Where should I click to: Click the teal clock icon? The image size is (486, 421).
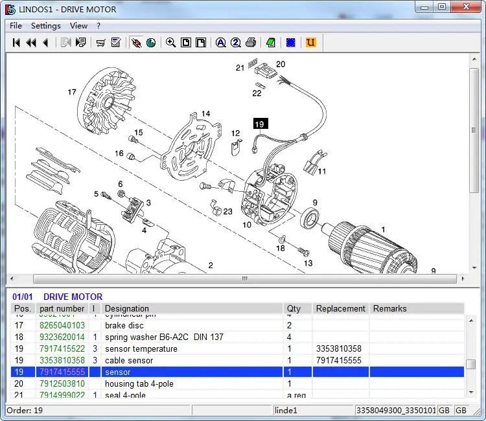151,43
